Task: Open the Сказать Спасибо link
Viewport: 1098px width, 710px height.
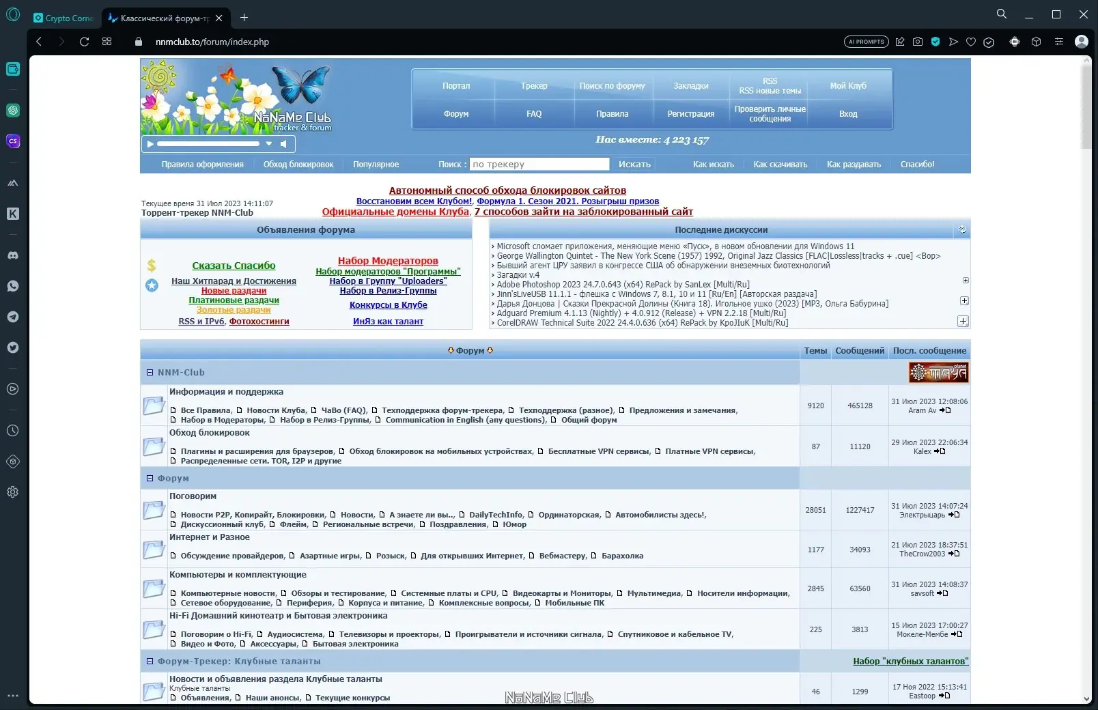Action: point(234,266)
